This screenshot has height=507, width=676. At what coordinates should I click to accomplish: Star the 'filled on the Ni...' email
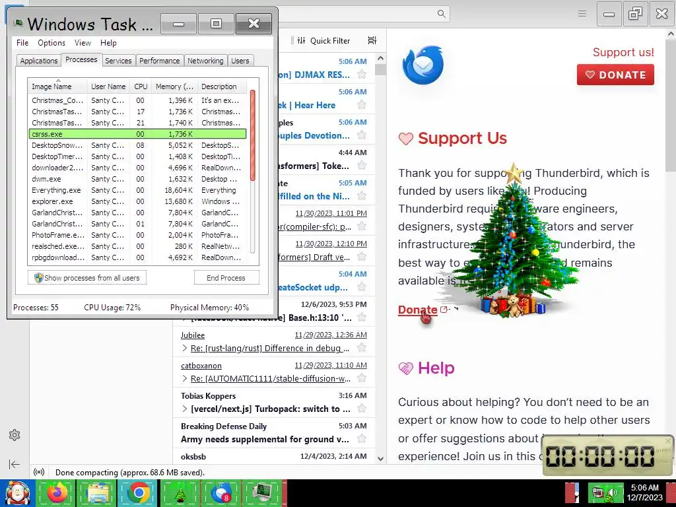pos(362,196)
